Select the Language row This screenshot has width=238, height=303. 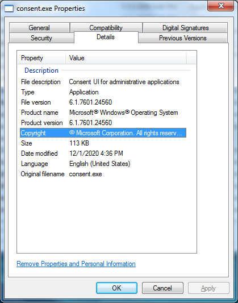point(103,164)
